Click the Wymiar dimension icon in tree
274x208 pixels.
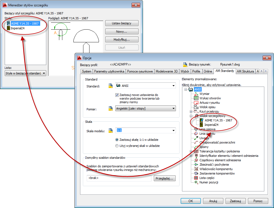[x=196, y=94]
